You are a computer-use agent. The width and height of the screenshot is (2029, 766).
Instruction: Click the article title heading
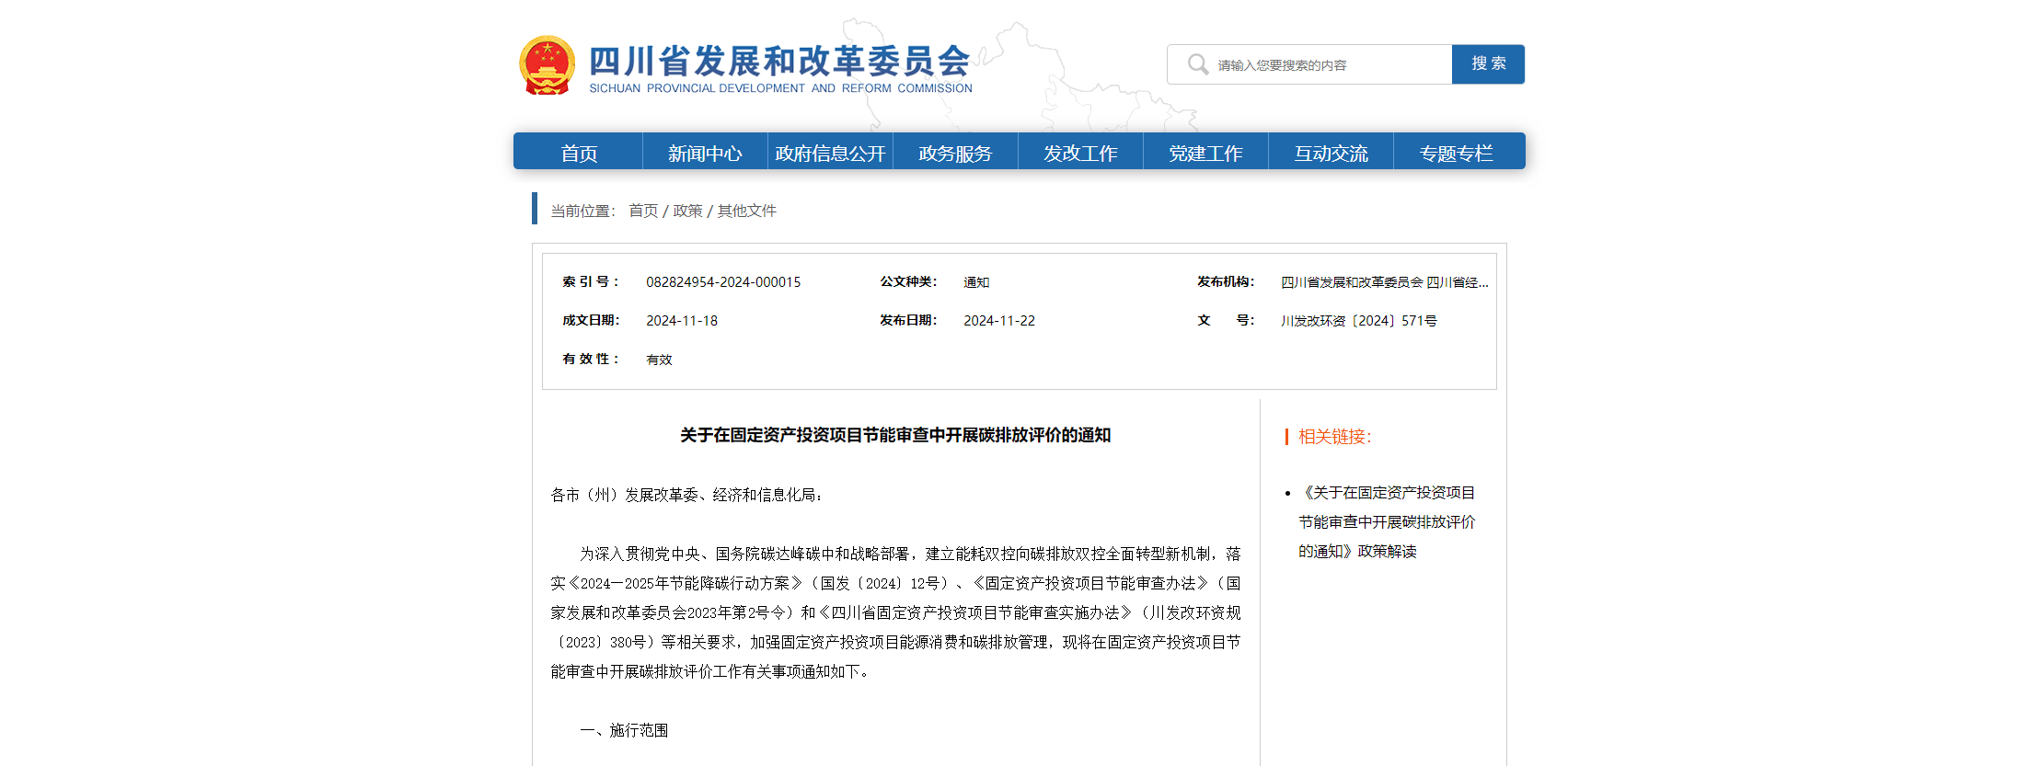tap(895, 435)
